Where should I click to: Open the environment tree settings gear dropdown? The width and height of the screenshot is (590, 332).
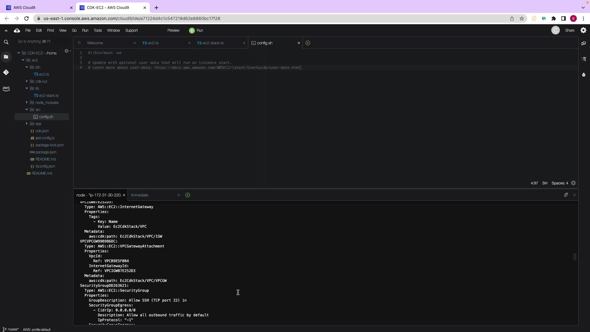[x=67, y=51]
